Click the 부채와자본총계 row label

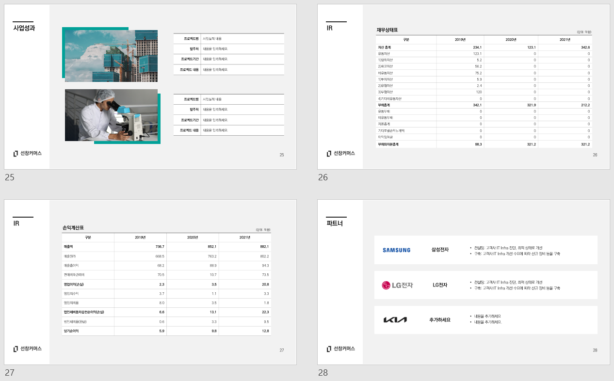(388, 144)
